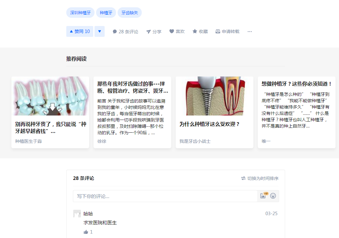The width and height of the screenshot is (339, 238).
Task: Click the comment text 求发医院和医生
Action: [x=100, y=223]
